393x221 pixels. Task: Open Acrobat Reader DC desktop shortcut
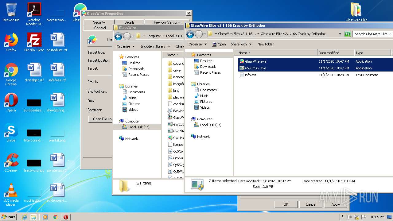pos(34,14)
